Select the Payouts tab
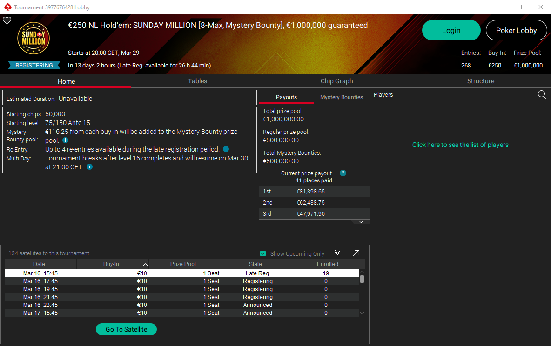551x346 pixels. (286, 97)
